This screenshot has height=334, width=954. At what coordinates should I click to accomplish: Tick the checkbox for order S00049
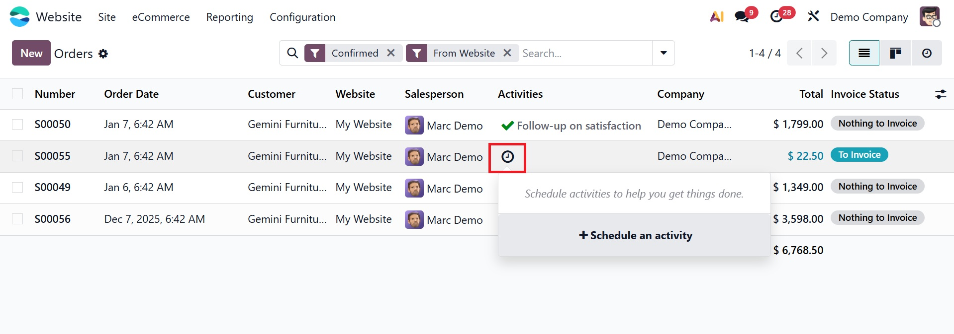(17, 187)
